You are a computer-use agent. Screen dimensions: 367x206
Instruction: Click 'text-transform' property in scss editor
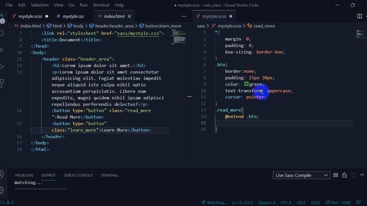click(243, 90)
